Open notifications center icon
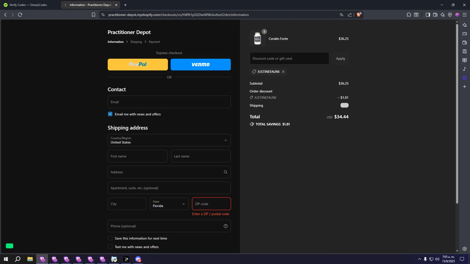This screenshot has height=264, width=470. (x=462, y=259)
